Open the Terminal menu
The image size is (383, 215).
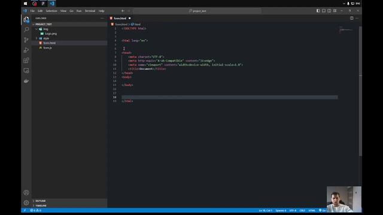90,11
